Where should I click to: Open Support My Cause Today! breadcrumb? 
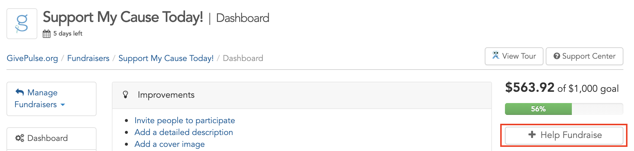(x=166, y=58)
